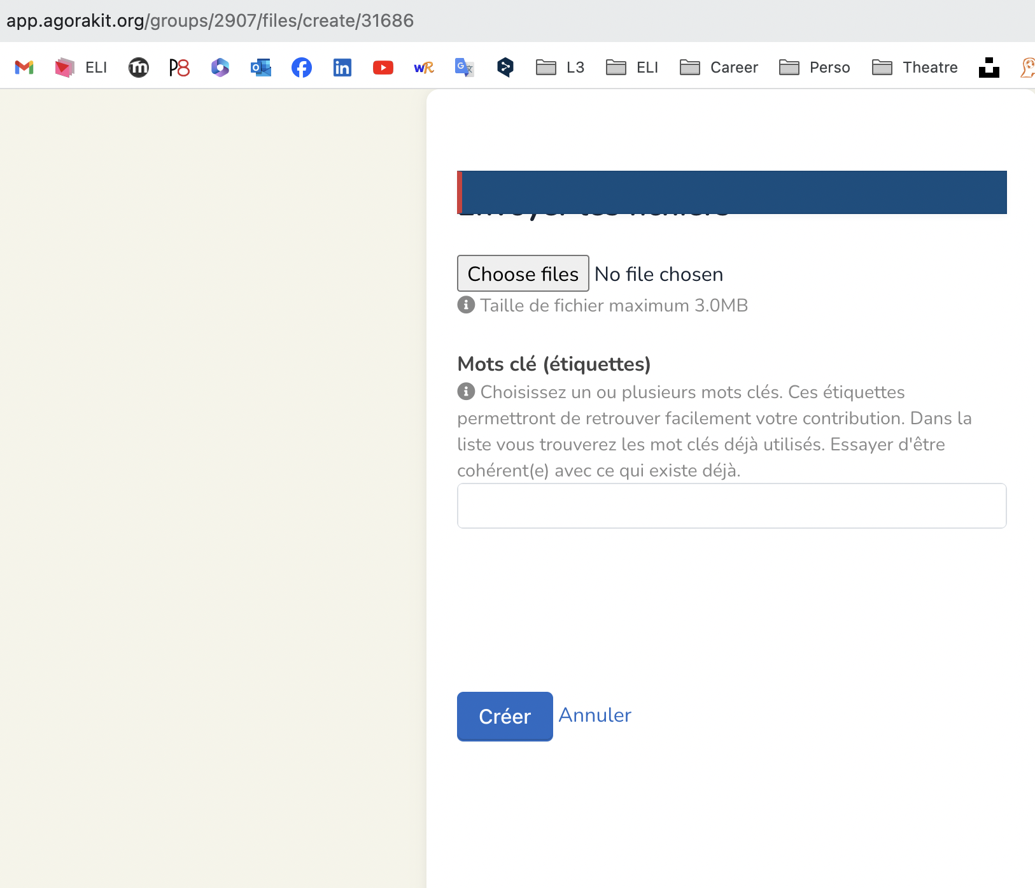The height and width of the screenshot is (888, 1035).
Task: Open the ELI bookmark with pink icon
Action: click(81, 67)
